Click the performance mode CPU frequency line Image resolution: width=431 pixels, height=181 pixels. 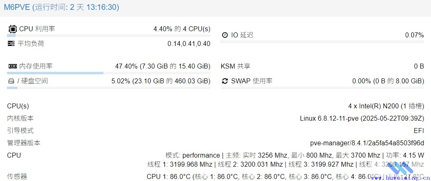coord(295,156)
